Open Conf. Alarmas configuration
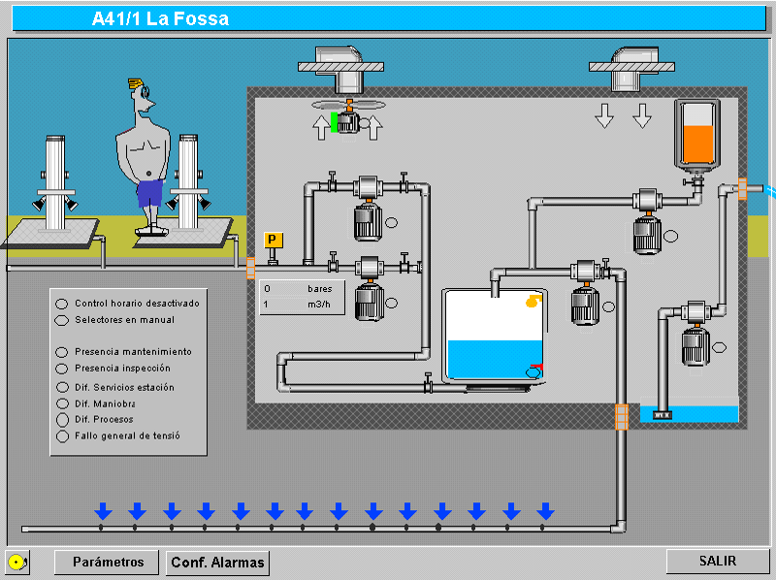The width and height of the screenshot is (776, 580). 217,563
